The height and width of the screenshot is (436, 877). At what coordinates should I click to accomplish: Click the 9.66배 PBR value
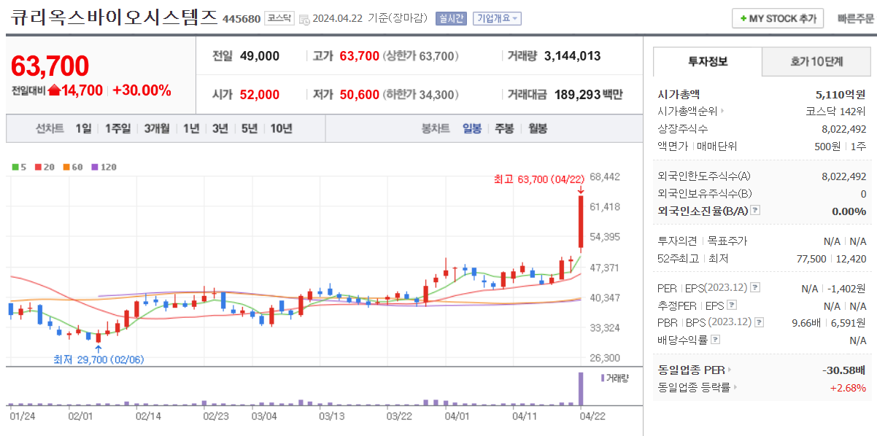(806, 322)
